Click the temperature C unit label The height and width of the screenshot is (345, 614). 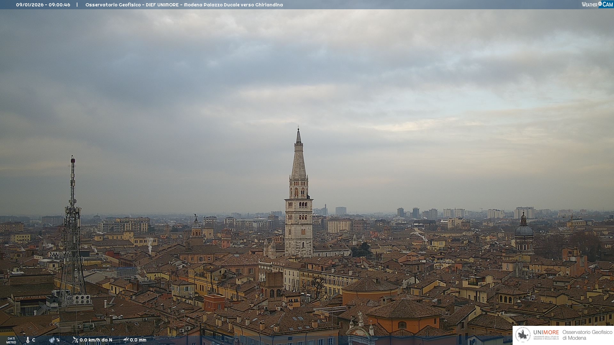tap(34, 340)
